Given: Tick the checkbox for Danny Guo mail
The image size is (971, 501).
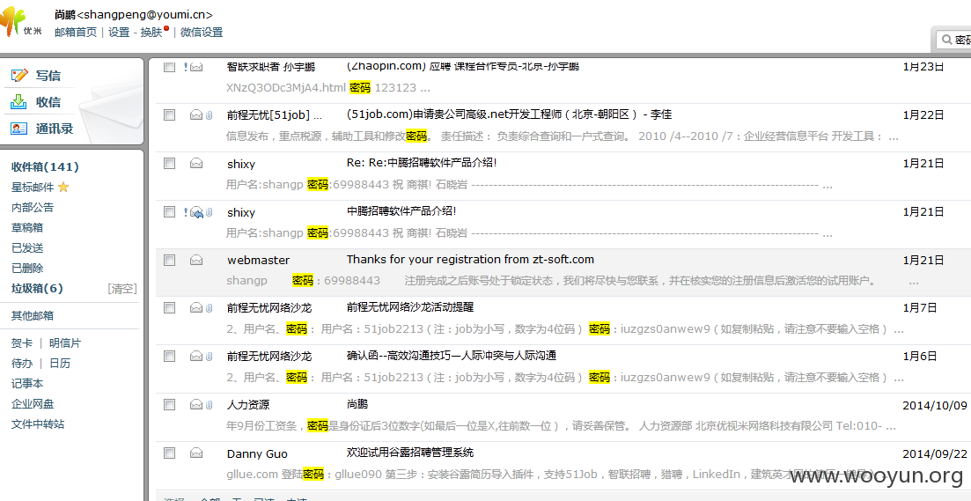Looking at the screenshot, I should click(169, 453).
